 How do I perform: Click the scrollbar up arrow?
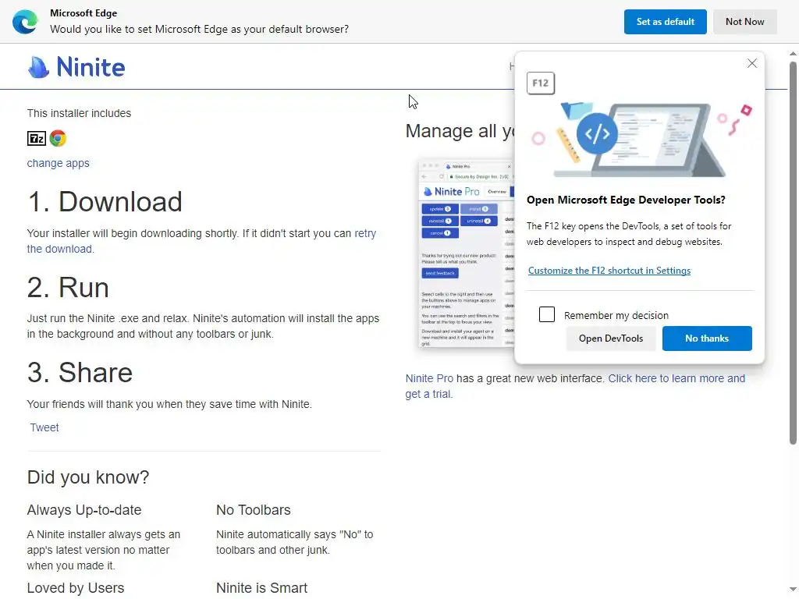coord(793,54)
